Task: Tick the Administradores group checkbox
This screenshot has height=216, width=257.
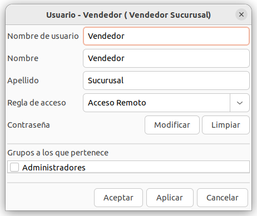Action: (x=14, y=167)
